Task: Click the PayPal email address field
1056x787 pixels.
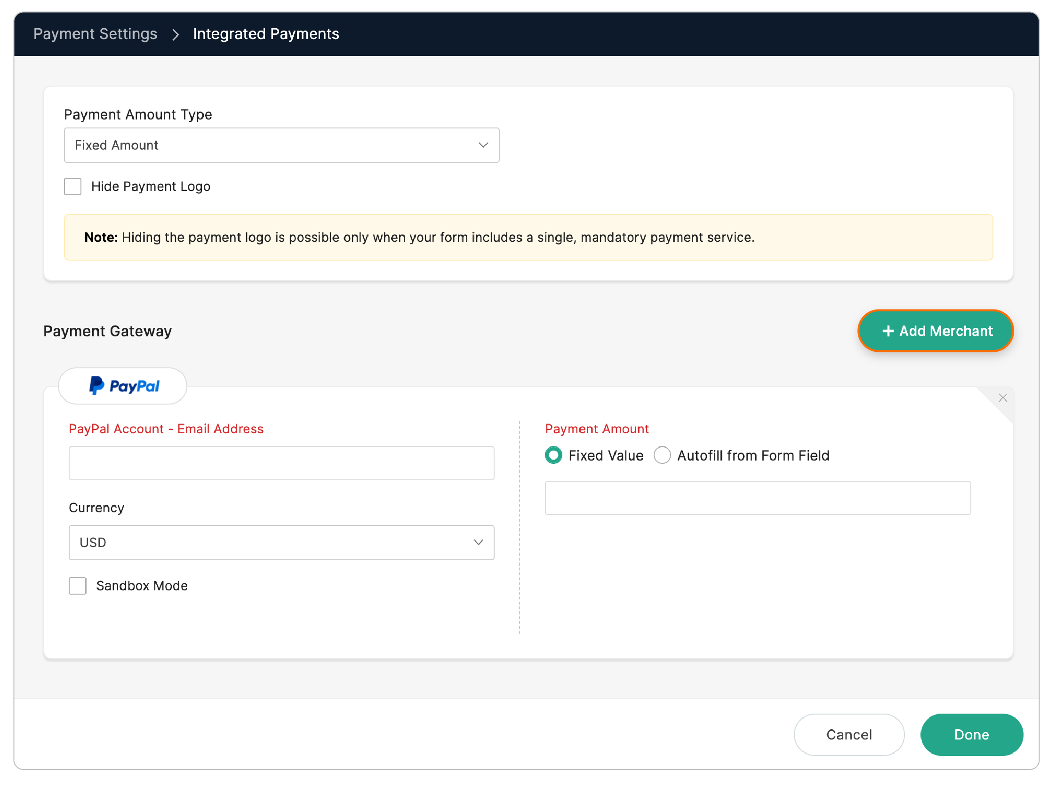Action: [281, 462]
